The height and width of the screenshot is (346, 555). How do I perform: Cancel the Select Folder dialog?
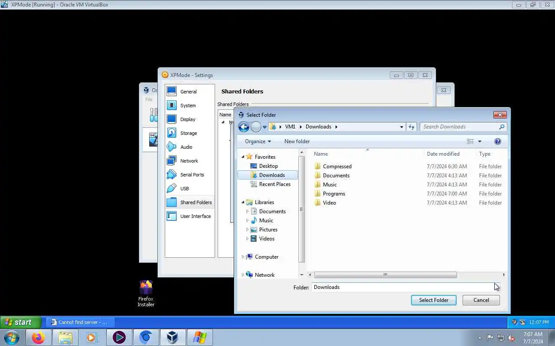(x=481, y=300)
